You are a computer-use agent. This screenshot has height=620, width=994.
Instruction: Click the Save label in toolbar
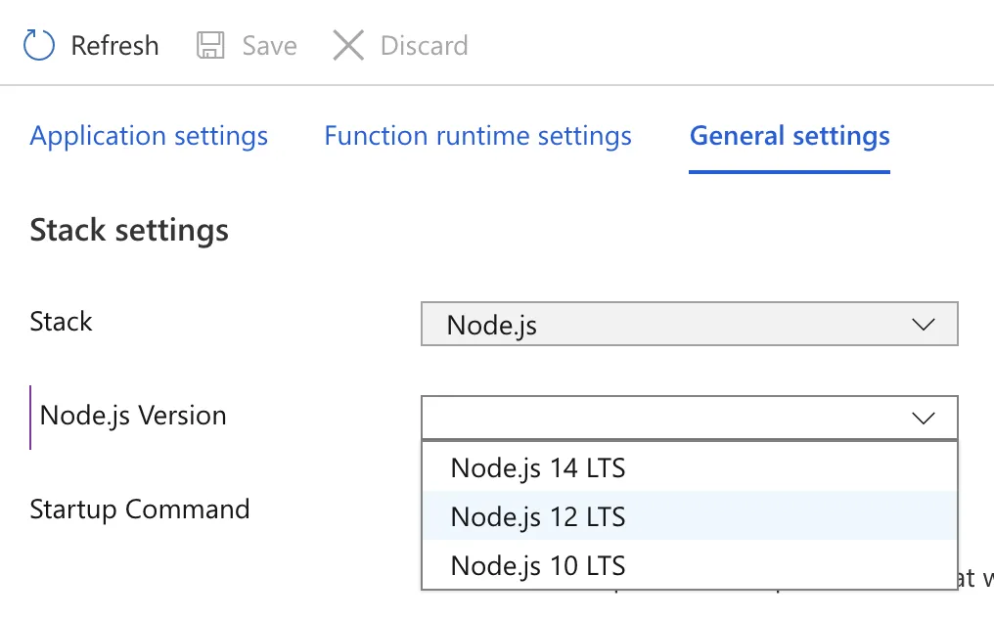coord(269,46)
